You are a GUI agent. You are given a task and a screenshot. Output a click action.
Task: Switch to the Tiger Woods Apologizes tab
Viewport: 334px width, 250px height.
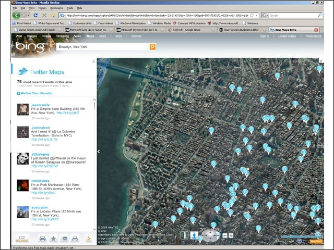coord(242,30)
